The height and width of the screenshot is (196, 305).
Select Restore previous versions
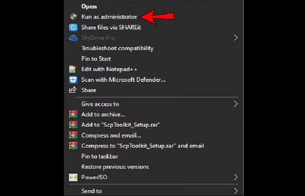115,167
